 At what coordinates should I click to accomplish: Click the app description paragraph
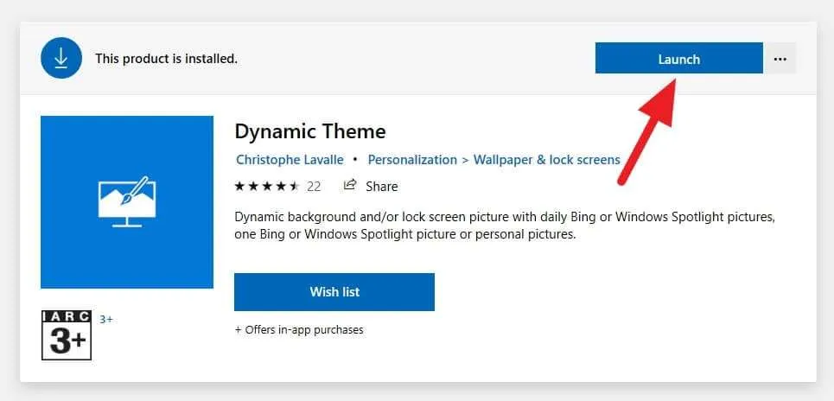[x=504, y=226]
